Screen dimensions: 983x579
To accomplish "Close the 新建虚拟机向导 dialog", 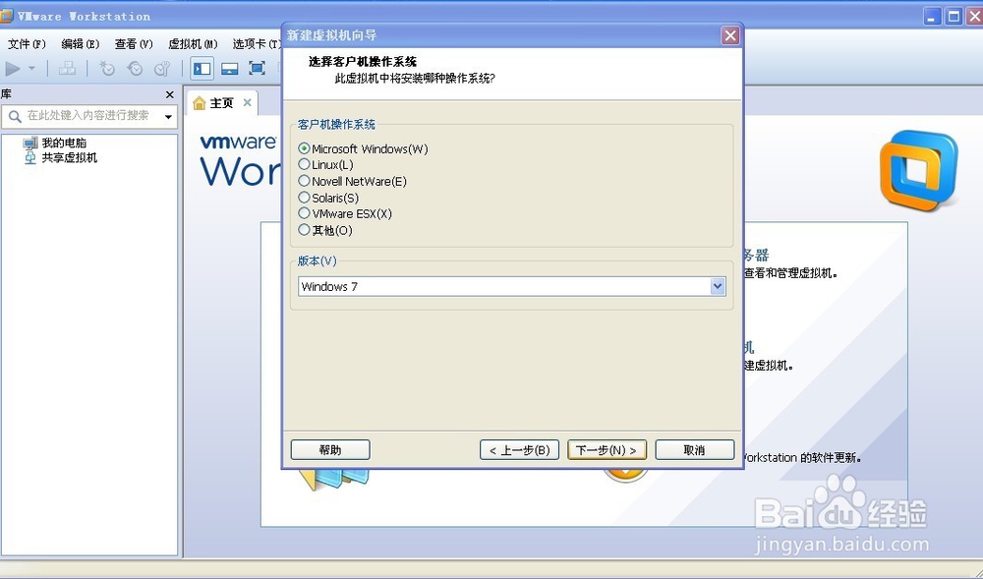I will click(x=730, y=35).
